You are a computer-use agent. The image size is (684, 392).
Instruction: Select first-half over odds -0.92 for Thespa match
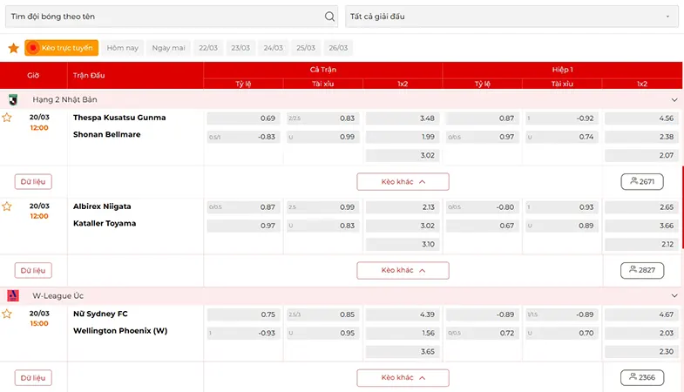pos(562,118)
